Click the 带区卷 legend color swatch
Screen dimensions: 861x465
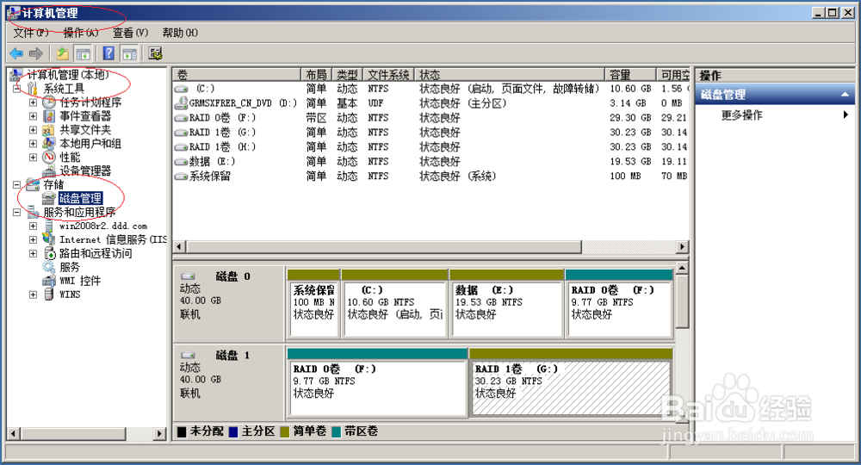click(336, 432)
